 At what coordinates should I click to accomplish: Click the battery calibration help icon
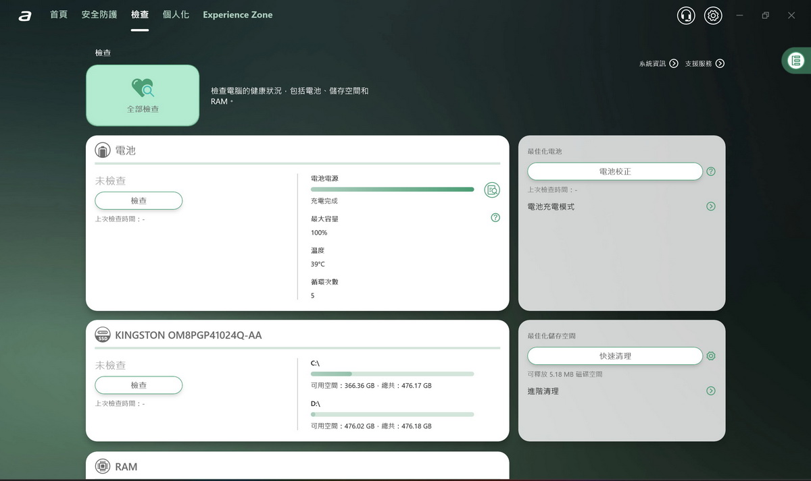pyautogui.click(x=711, y=171)
